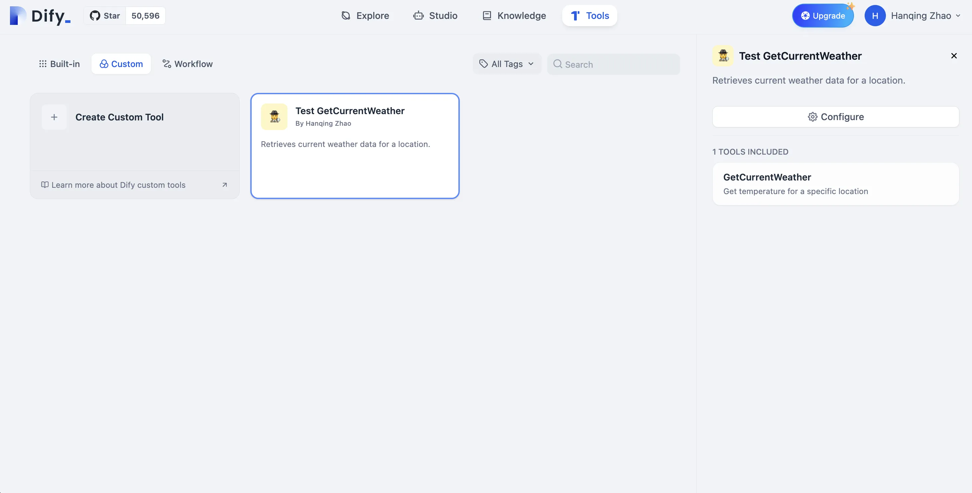Image resolution: width=972 pixels, height=493 pixels.
Task: Click the plus icon on Create Custom Tool
Action: click(x=54, y=117)
